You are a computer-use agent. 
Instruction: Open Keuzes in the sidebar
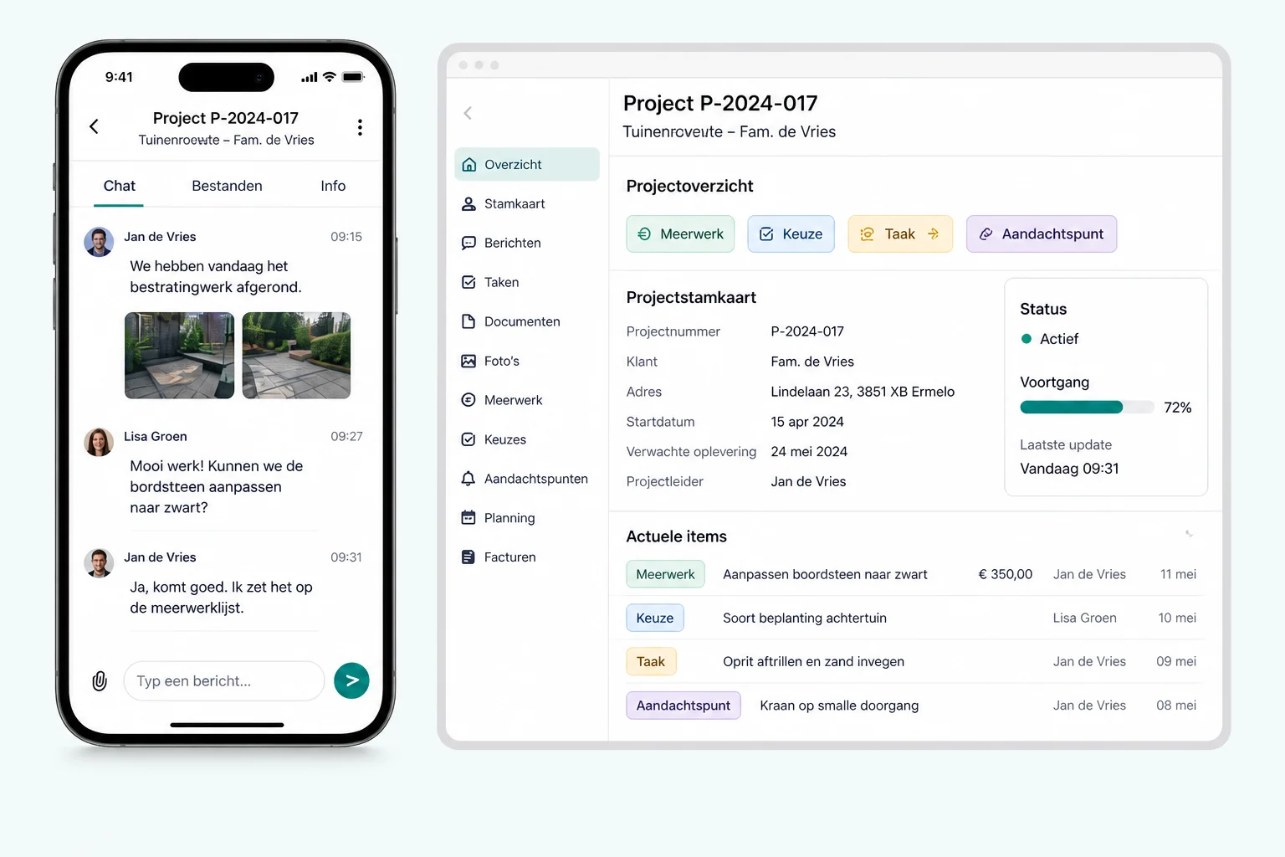tap(527, 439)
